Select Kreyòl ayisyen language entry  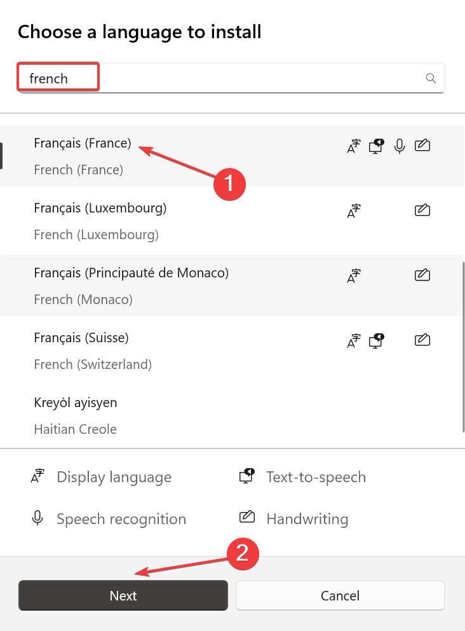(75, 402)
